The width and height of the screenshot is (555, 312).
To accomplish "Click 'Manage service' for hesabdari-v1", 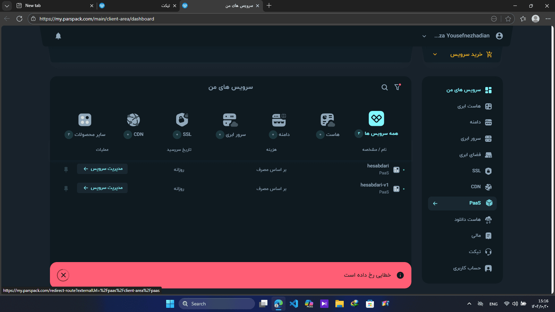I will tap(102, 188).
